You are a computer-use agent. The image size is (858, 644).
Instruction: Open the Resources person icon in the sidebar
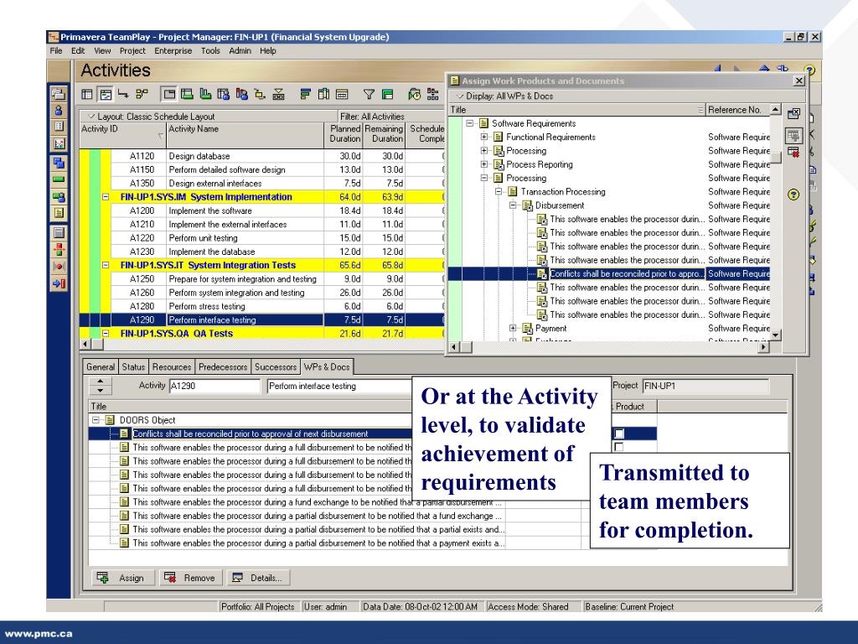(x=59, y=110)
